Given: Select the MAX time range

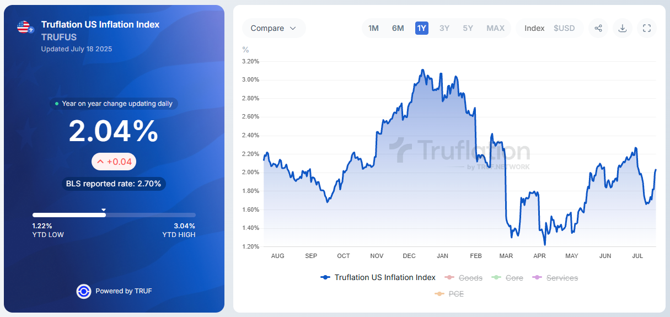Looking at the screenshot, I should coord(495,28).
